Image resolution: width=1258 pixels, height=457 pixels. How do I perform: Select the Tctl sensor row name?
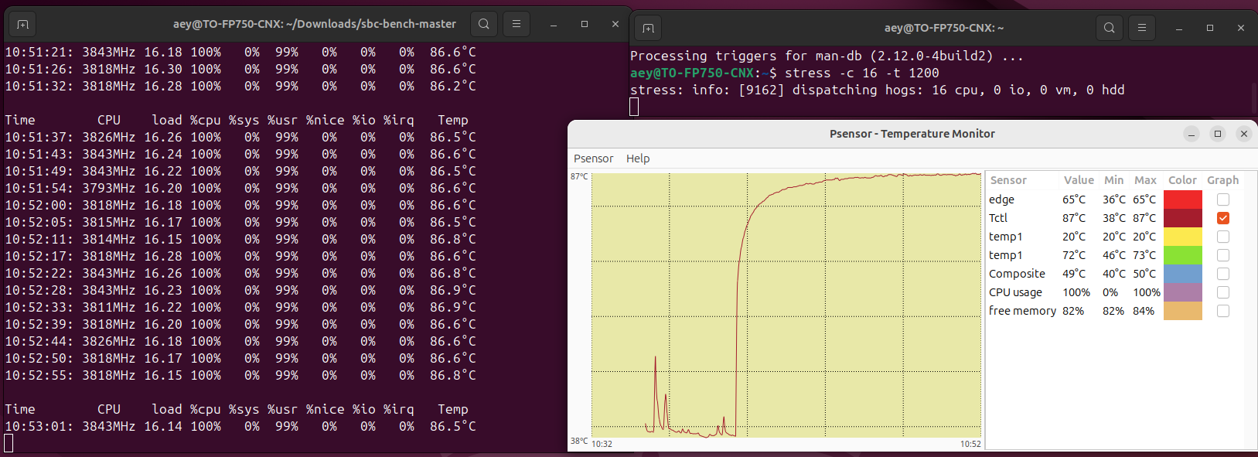pos(998,218)
